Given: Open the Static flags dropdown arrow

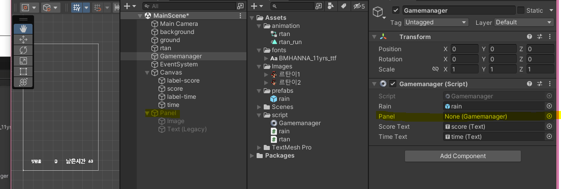Looking at the screenshot, I should pyautogui.click(x=551, y=10).
